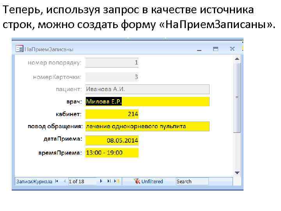Click the vertical scrollbar up arrow

coord(237,59)
